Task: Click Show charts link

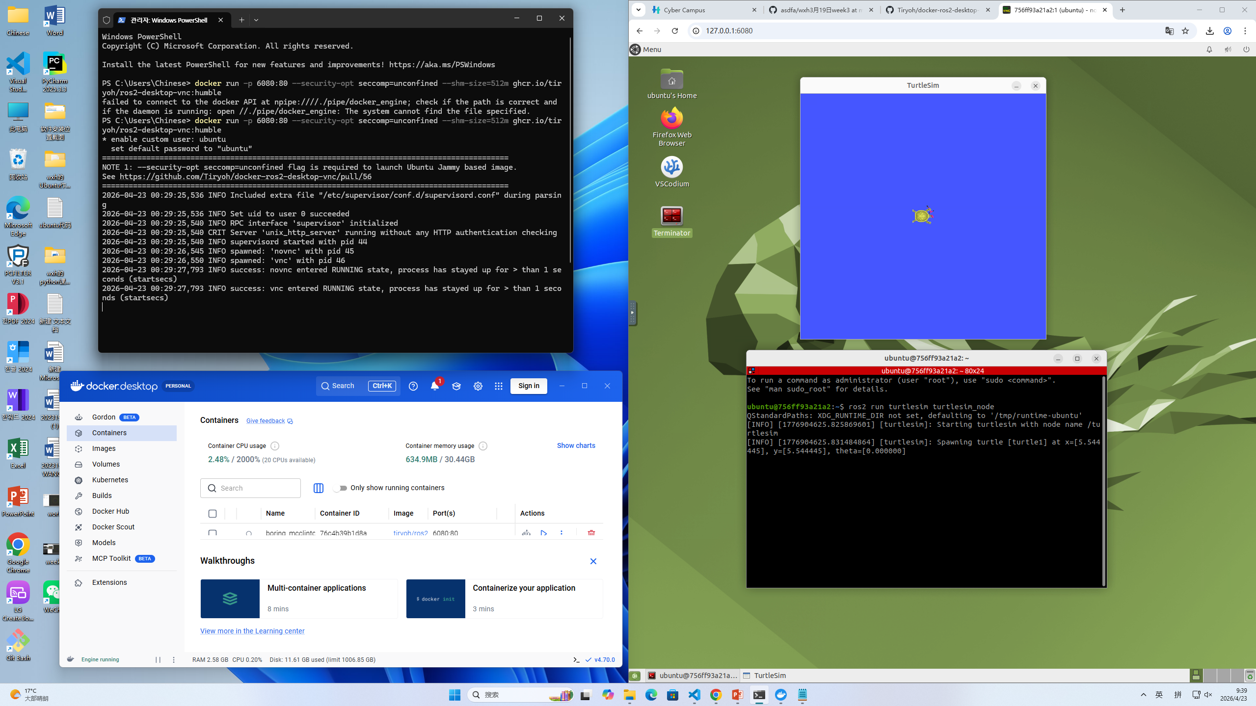Action: 576,445
